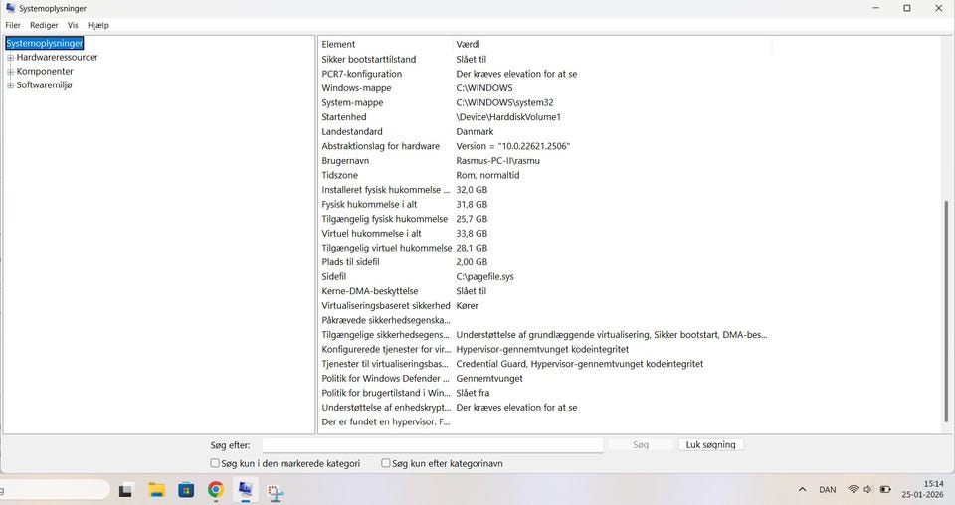The width and height of the screenshot is (955, 505).
Task: Select the Hardwareressourcer tree label
Action: pos(57,58)
